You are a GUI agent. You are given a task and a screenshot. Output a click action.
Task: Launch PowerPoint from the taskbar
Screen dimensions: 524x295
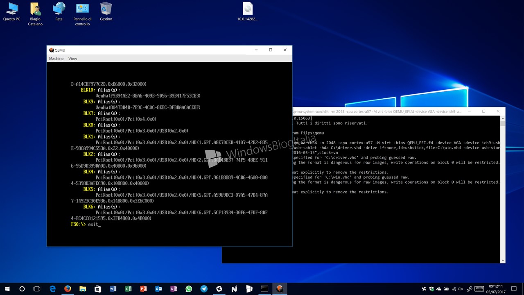[x=143, y=289]
